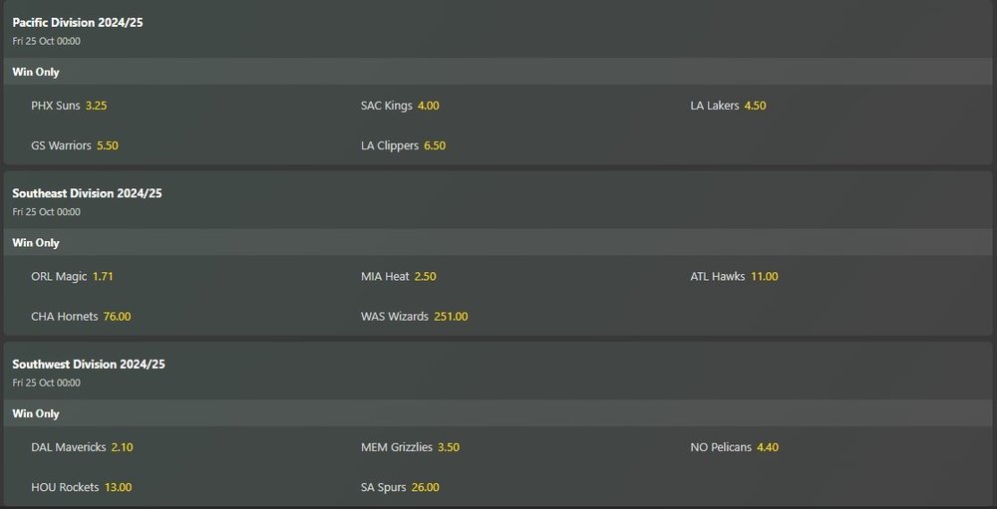Click Win Only header under Pacific Division

[x=36, y=72]
